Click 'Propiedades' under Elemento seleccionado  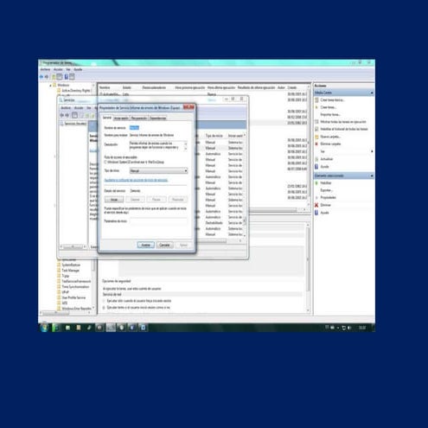click(329, 197)
